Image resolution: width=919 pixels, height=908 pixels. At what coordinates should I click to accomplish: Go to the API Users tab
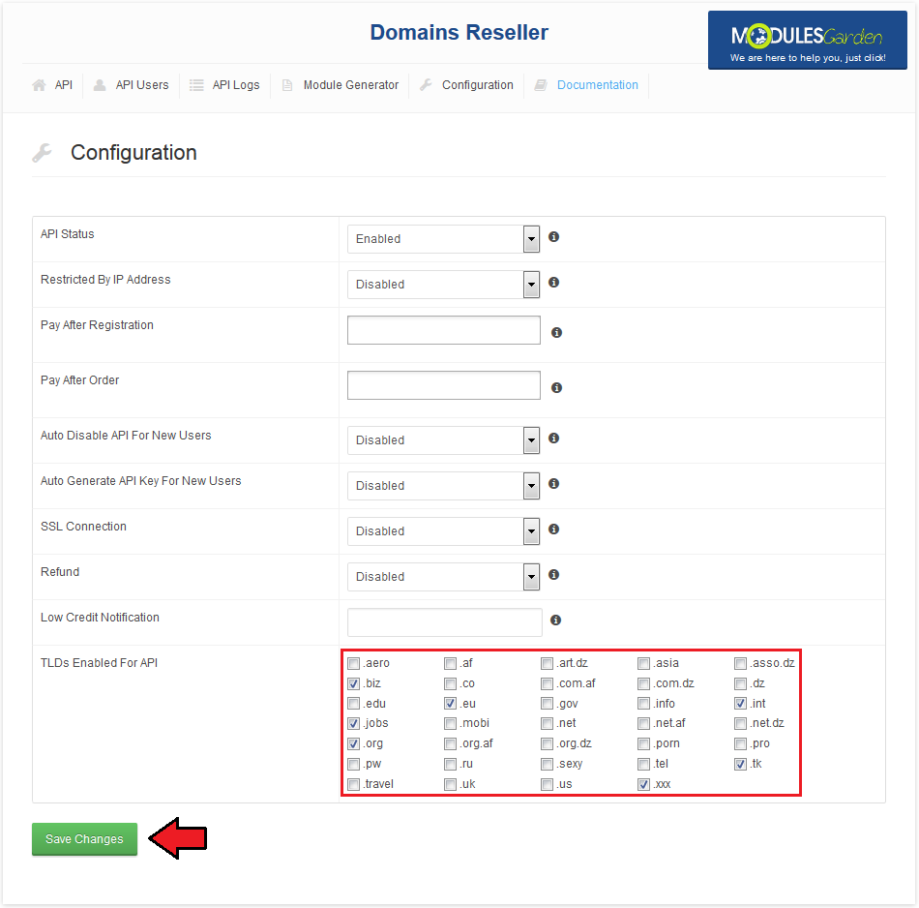pyautogui.click(x=142, y=85)
